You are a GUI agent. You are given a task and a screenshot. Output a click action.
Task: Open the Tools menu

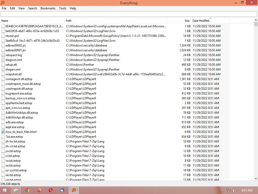[x=63, y=8]
